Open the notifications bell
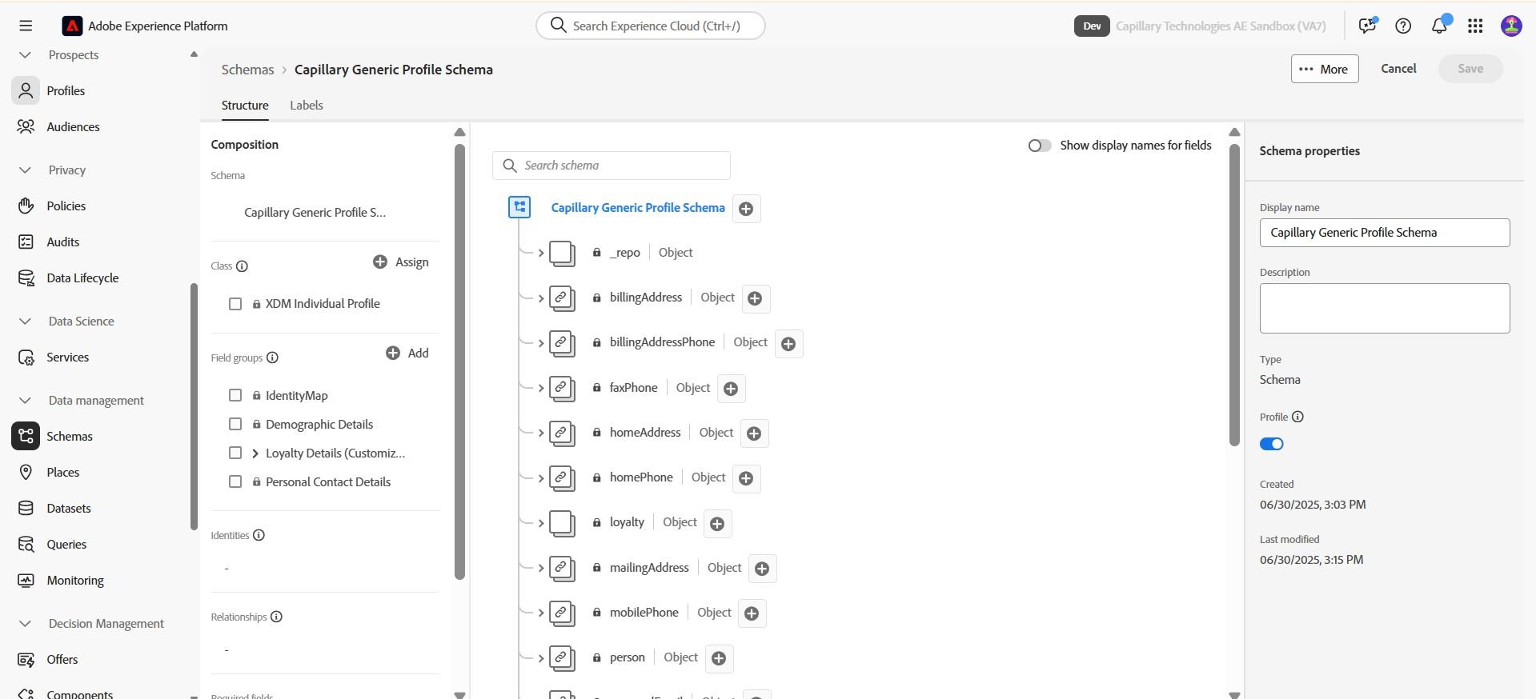 [1439, 26]
